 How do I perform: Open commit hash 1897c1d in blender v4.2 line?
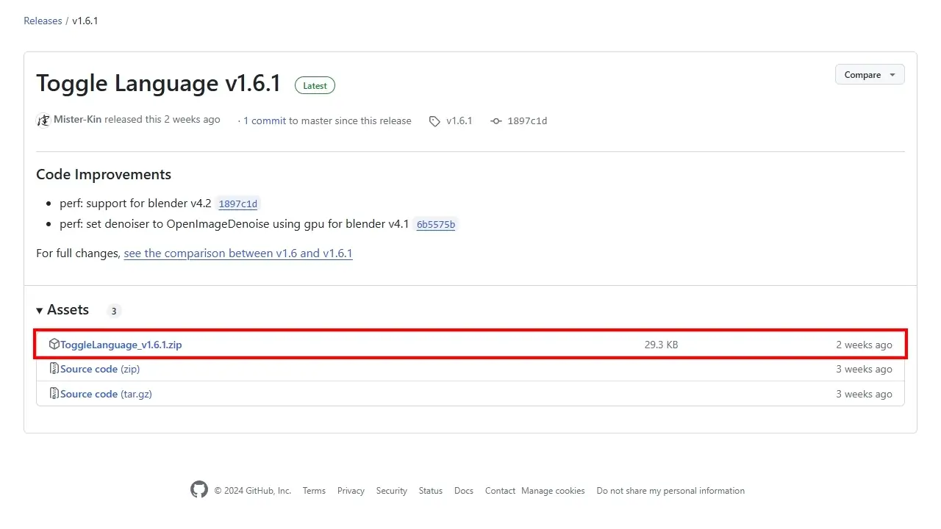tap(238, 204)
